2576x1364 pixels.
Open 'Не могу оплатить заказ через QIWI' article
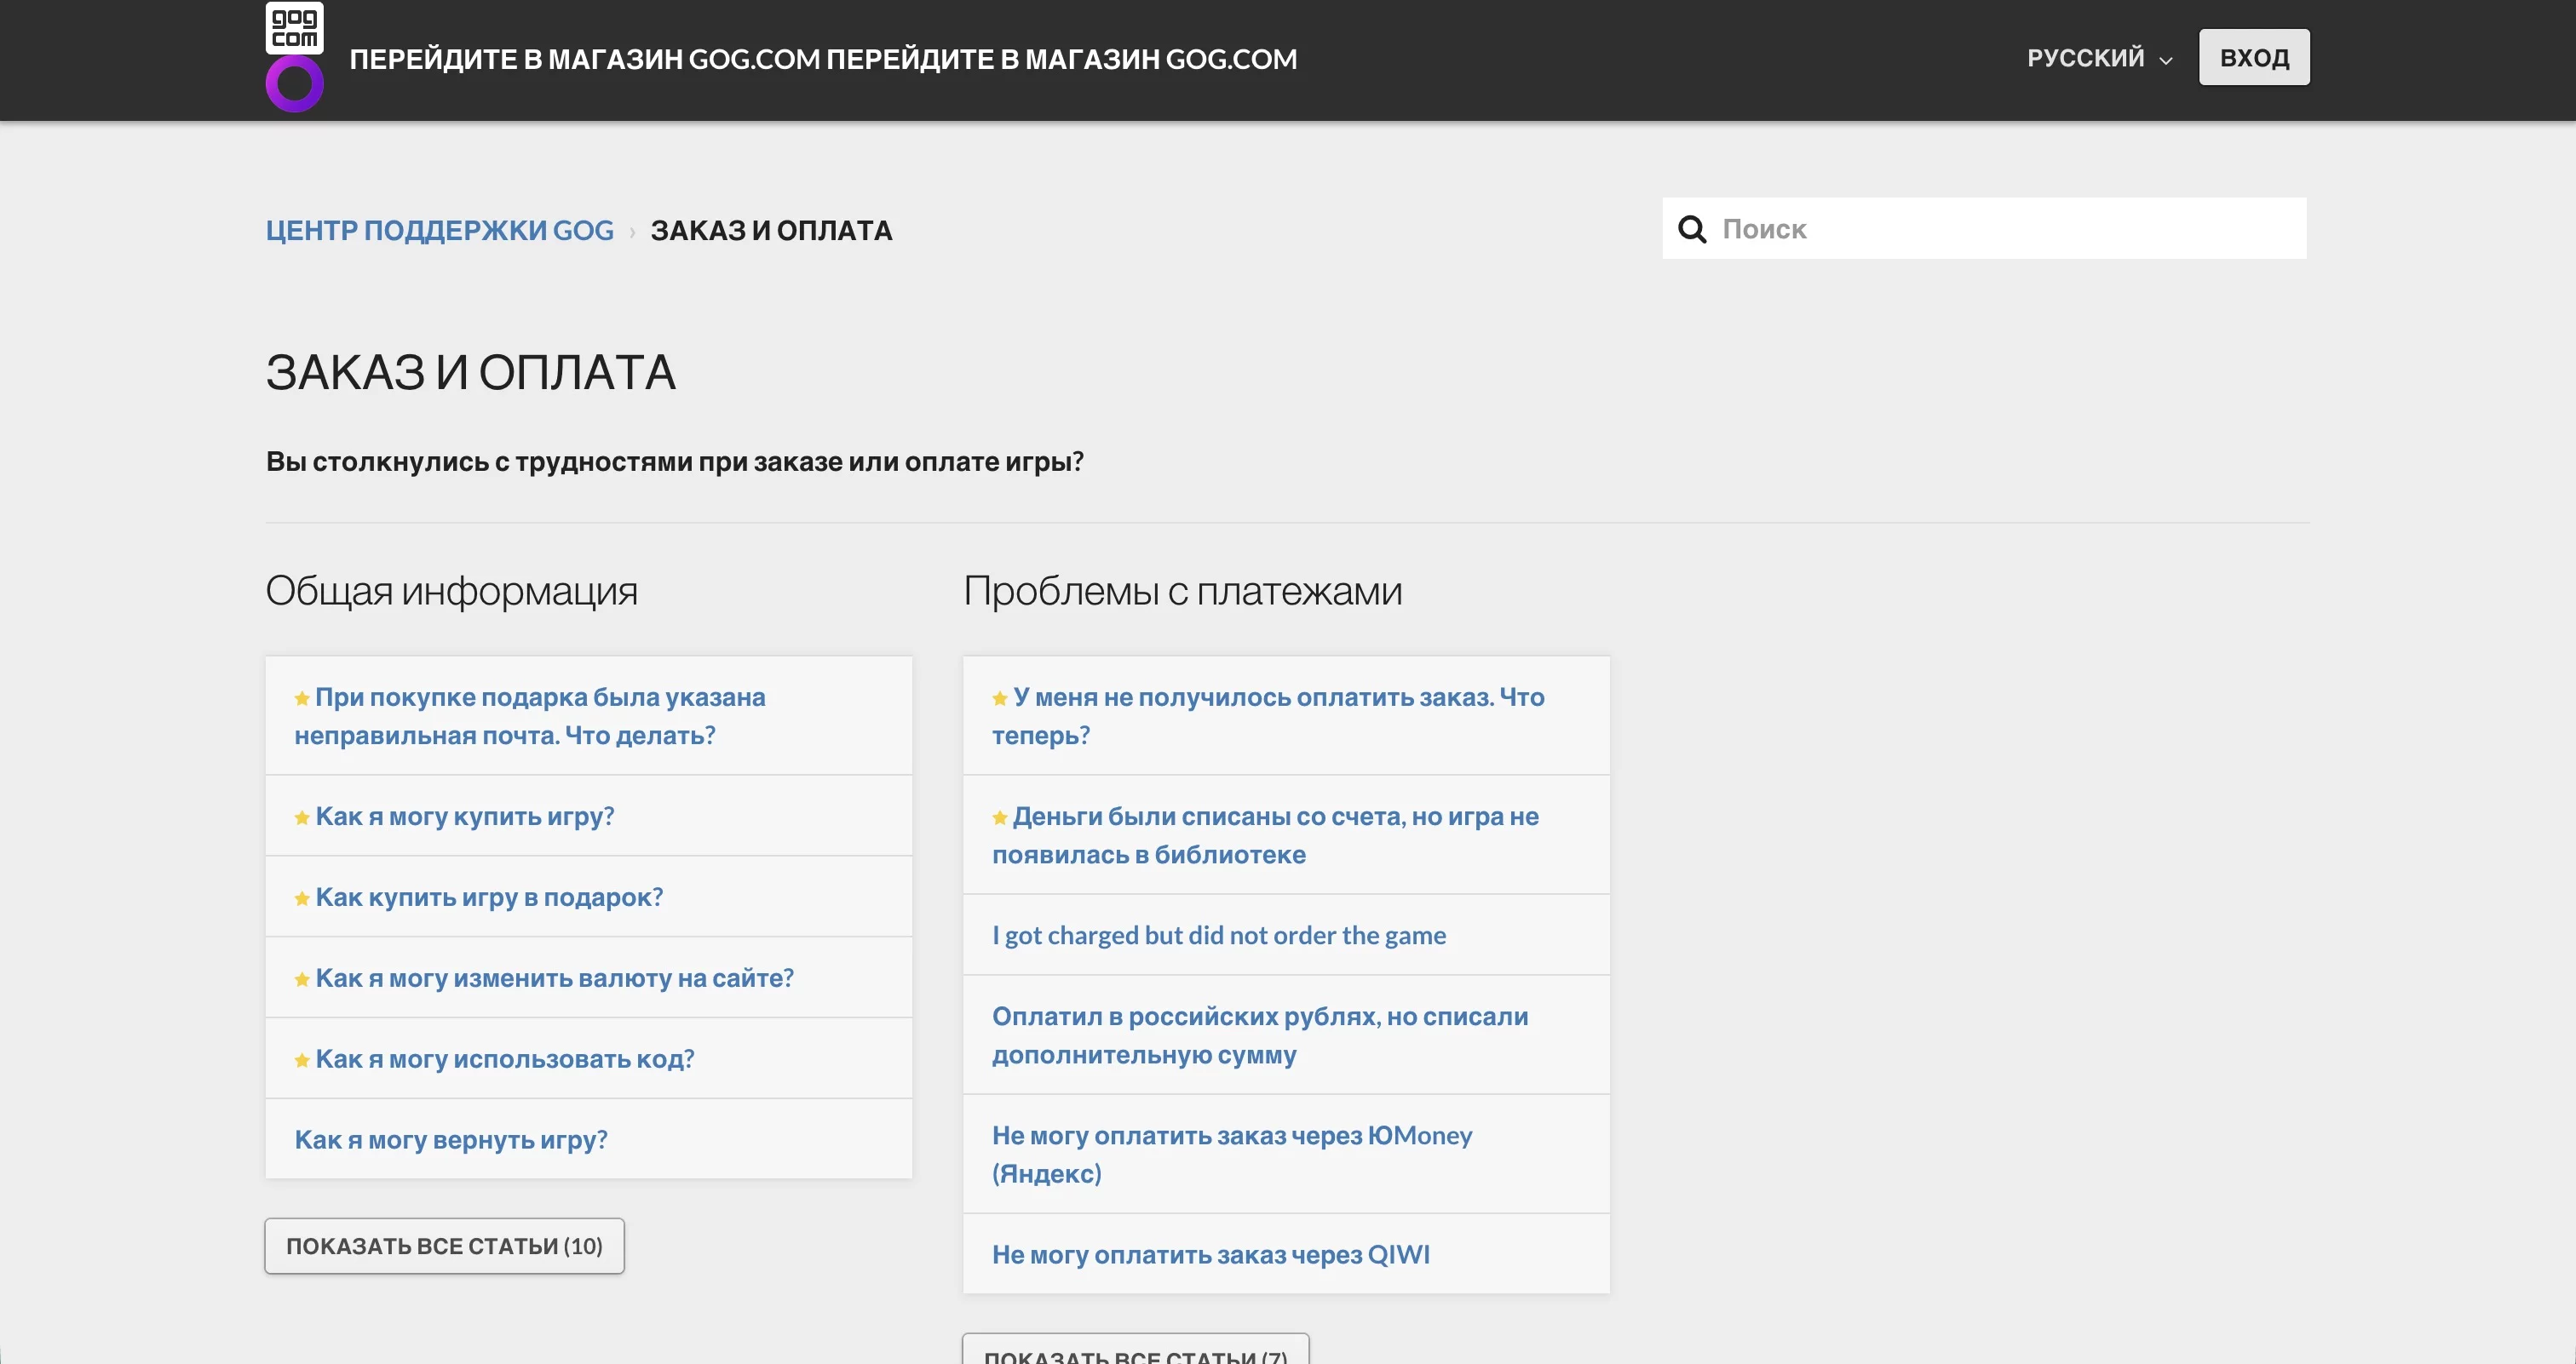[x=1210, y=1254]
